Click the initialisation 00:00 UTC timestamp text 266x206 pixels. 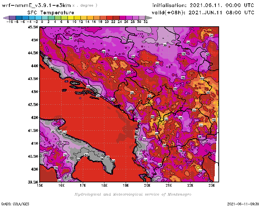pyautogui.click(x=203, y=5)
